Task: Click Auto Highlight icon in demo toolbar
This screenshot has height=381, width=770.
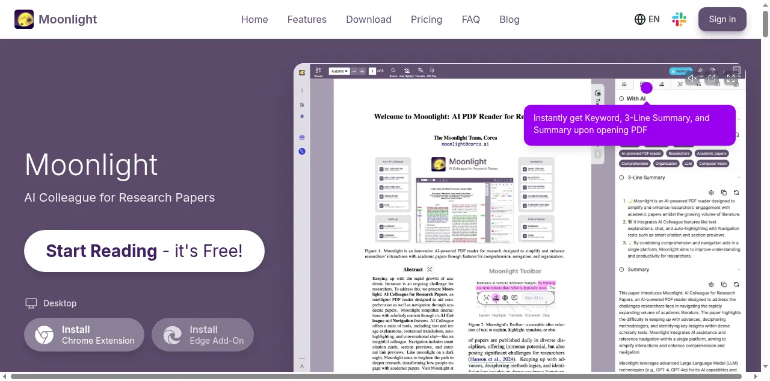Action: coord(407,72)
